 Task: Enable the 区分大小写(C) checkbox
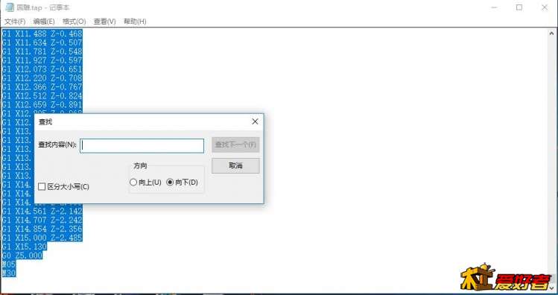[42, 186]
